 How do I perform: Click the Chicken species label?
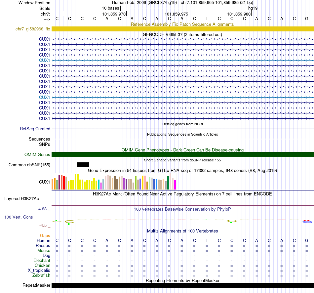pos(42,265)
